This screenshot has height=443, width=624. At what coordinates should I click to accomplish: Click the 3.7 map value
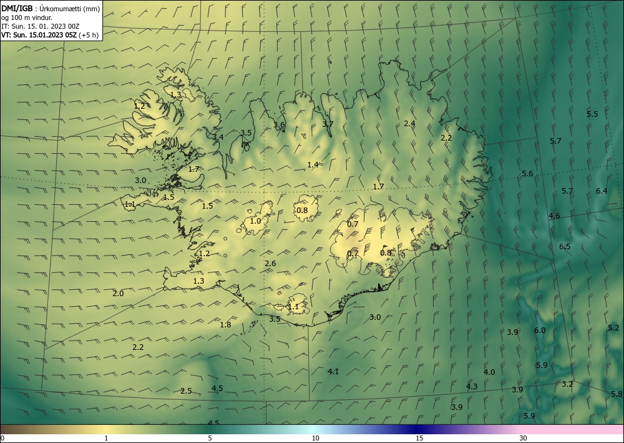click(x=328, y=124)
